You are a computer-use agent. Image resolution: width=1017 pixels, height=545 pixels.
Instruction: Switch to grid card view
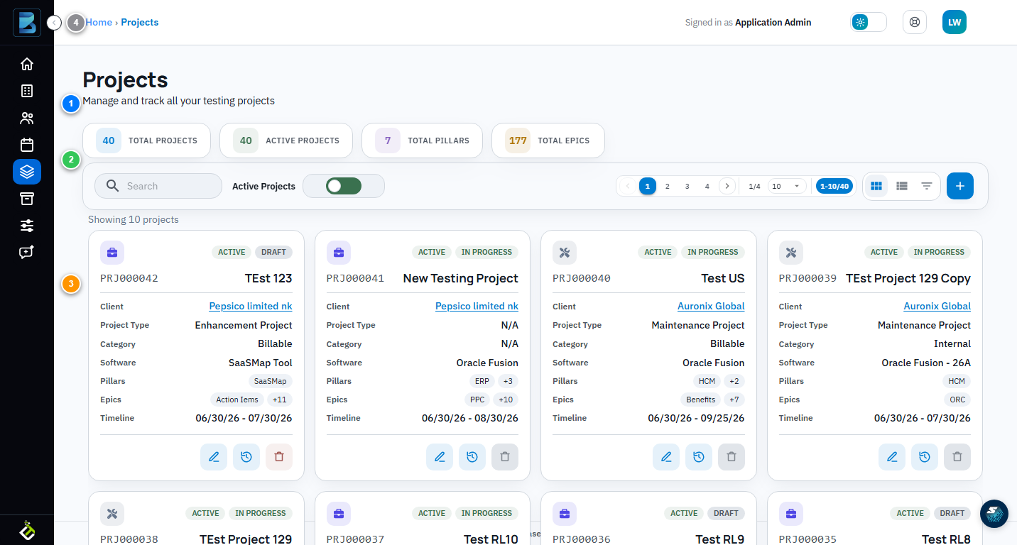click(876, 186)
